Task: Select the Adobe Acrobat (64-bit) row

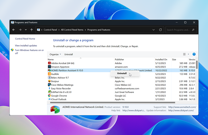Action: (x=121, y=63)
